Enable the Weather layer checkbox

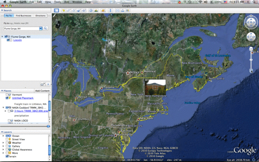7,143
